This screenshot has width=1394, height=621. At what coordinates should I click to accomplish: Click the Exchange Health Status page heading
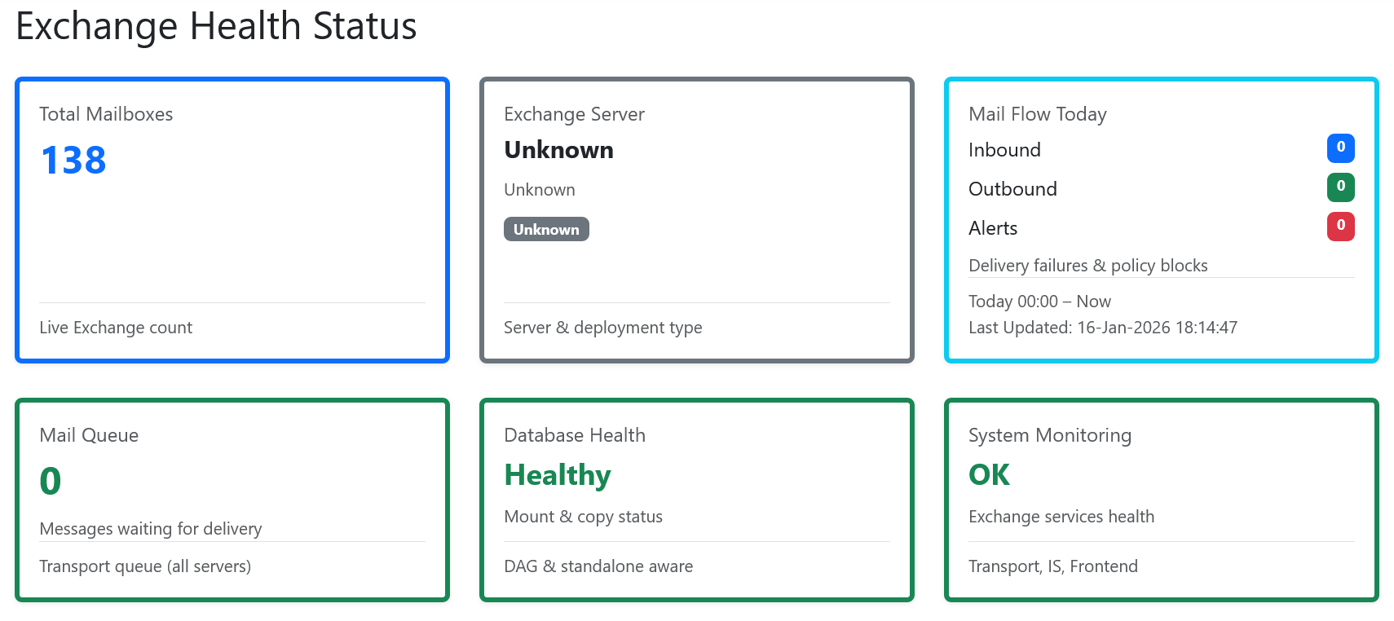[216, 26]
